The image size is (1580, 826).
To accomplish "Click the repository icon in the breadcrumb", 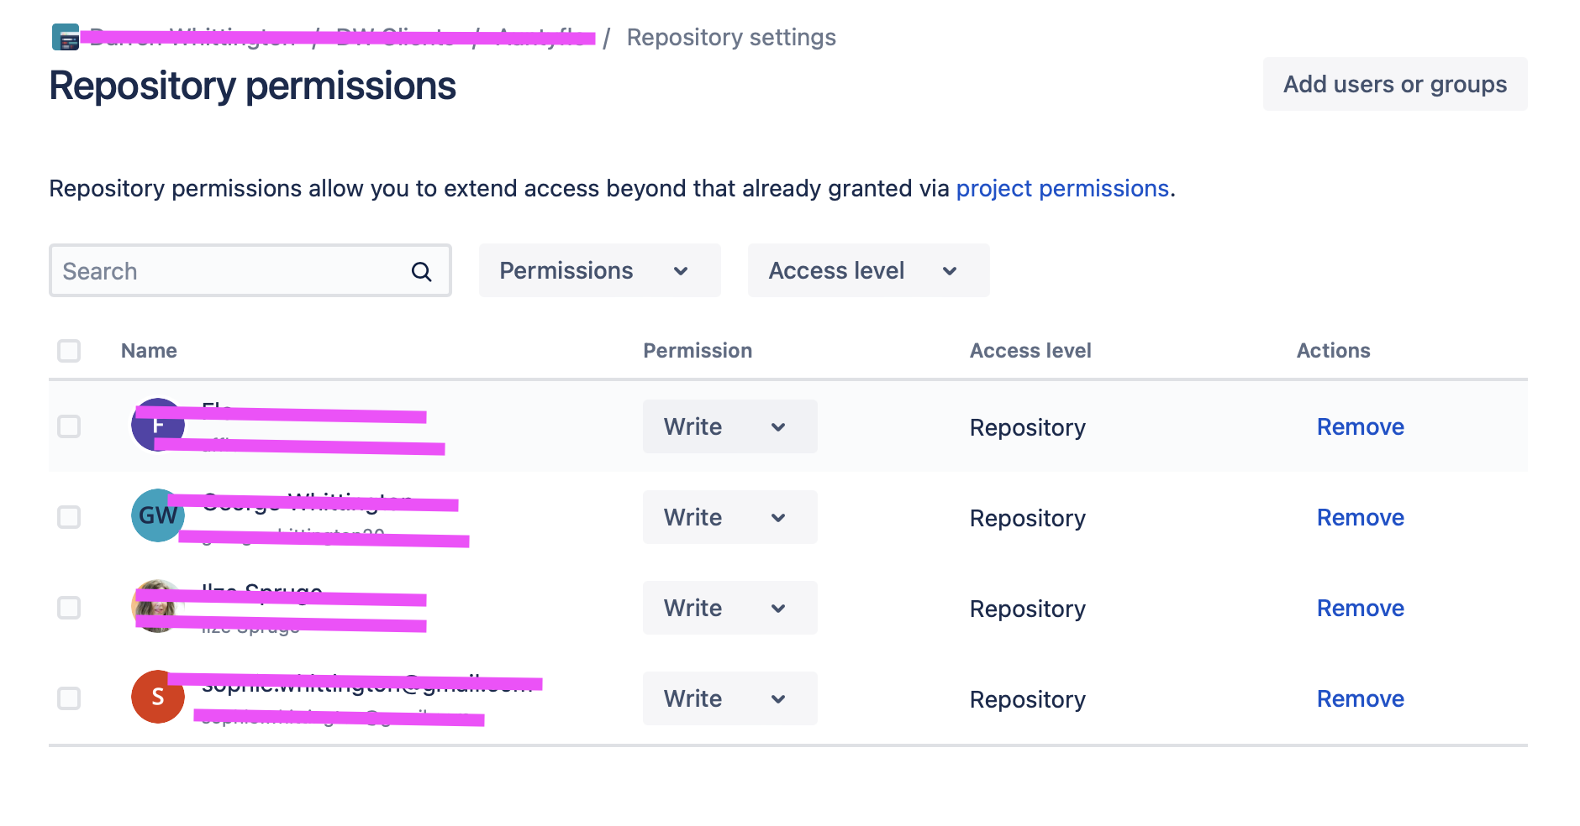I will (x=66, y=38).
